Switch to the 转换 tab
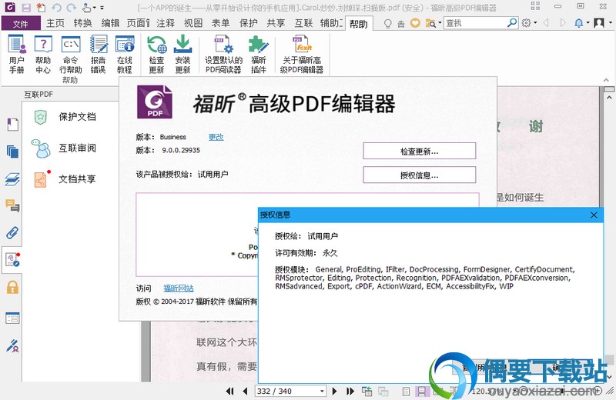Image resolution: width=616 pixels, height=400 pixels. click(x=83, y=24)
